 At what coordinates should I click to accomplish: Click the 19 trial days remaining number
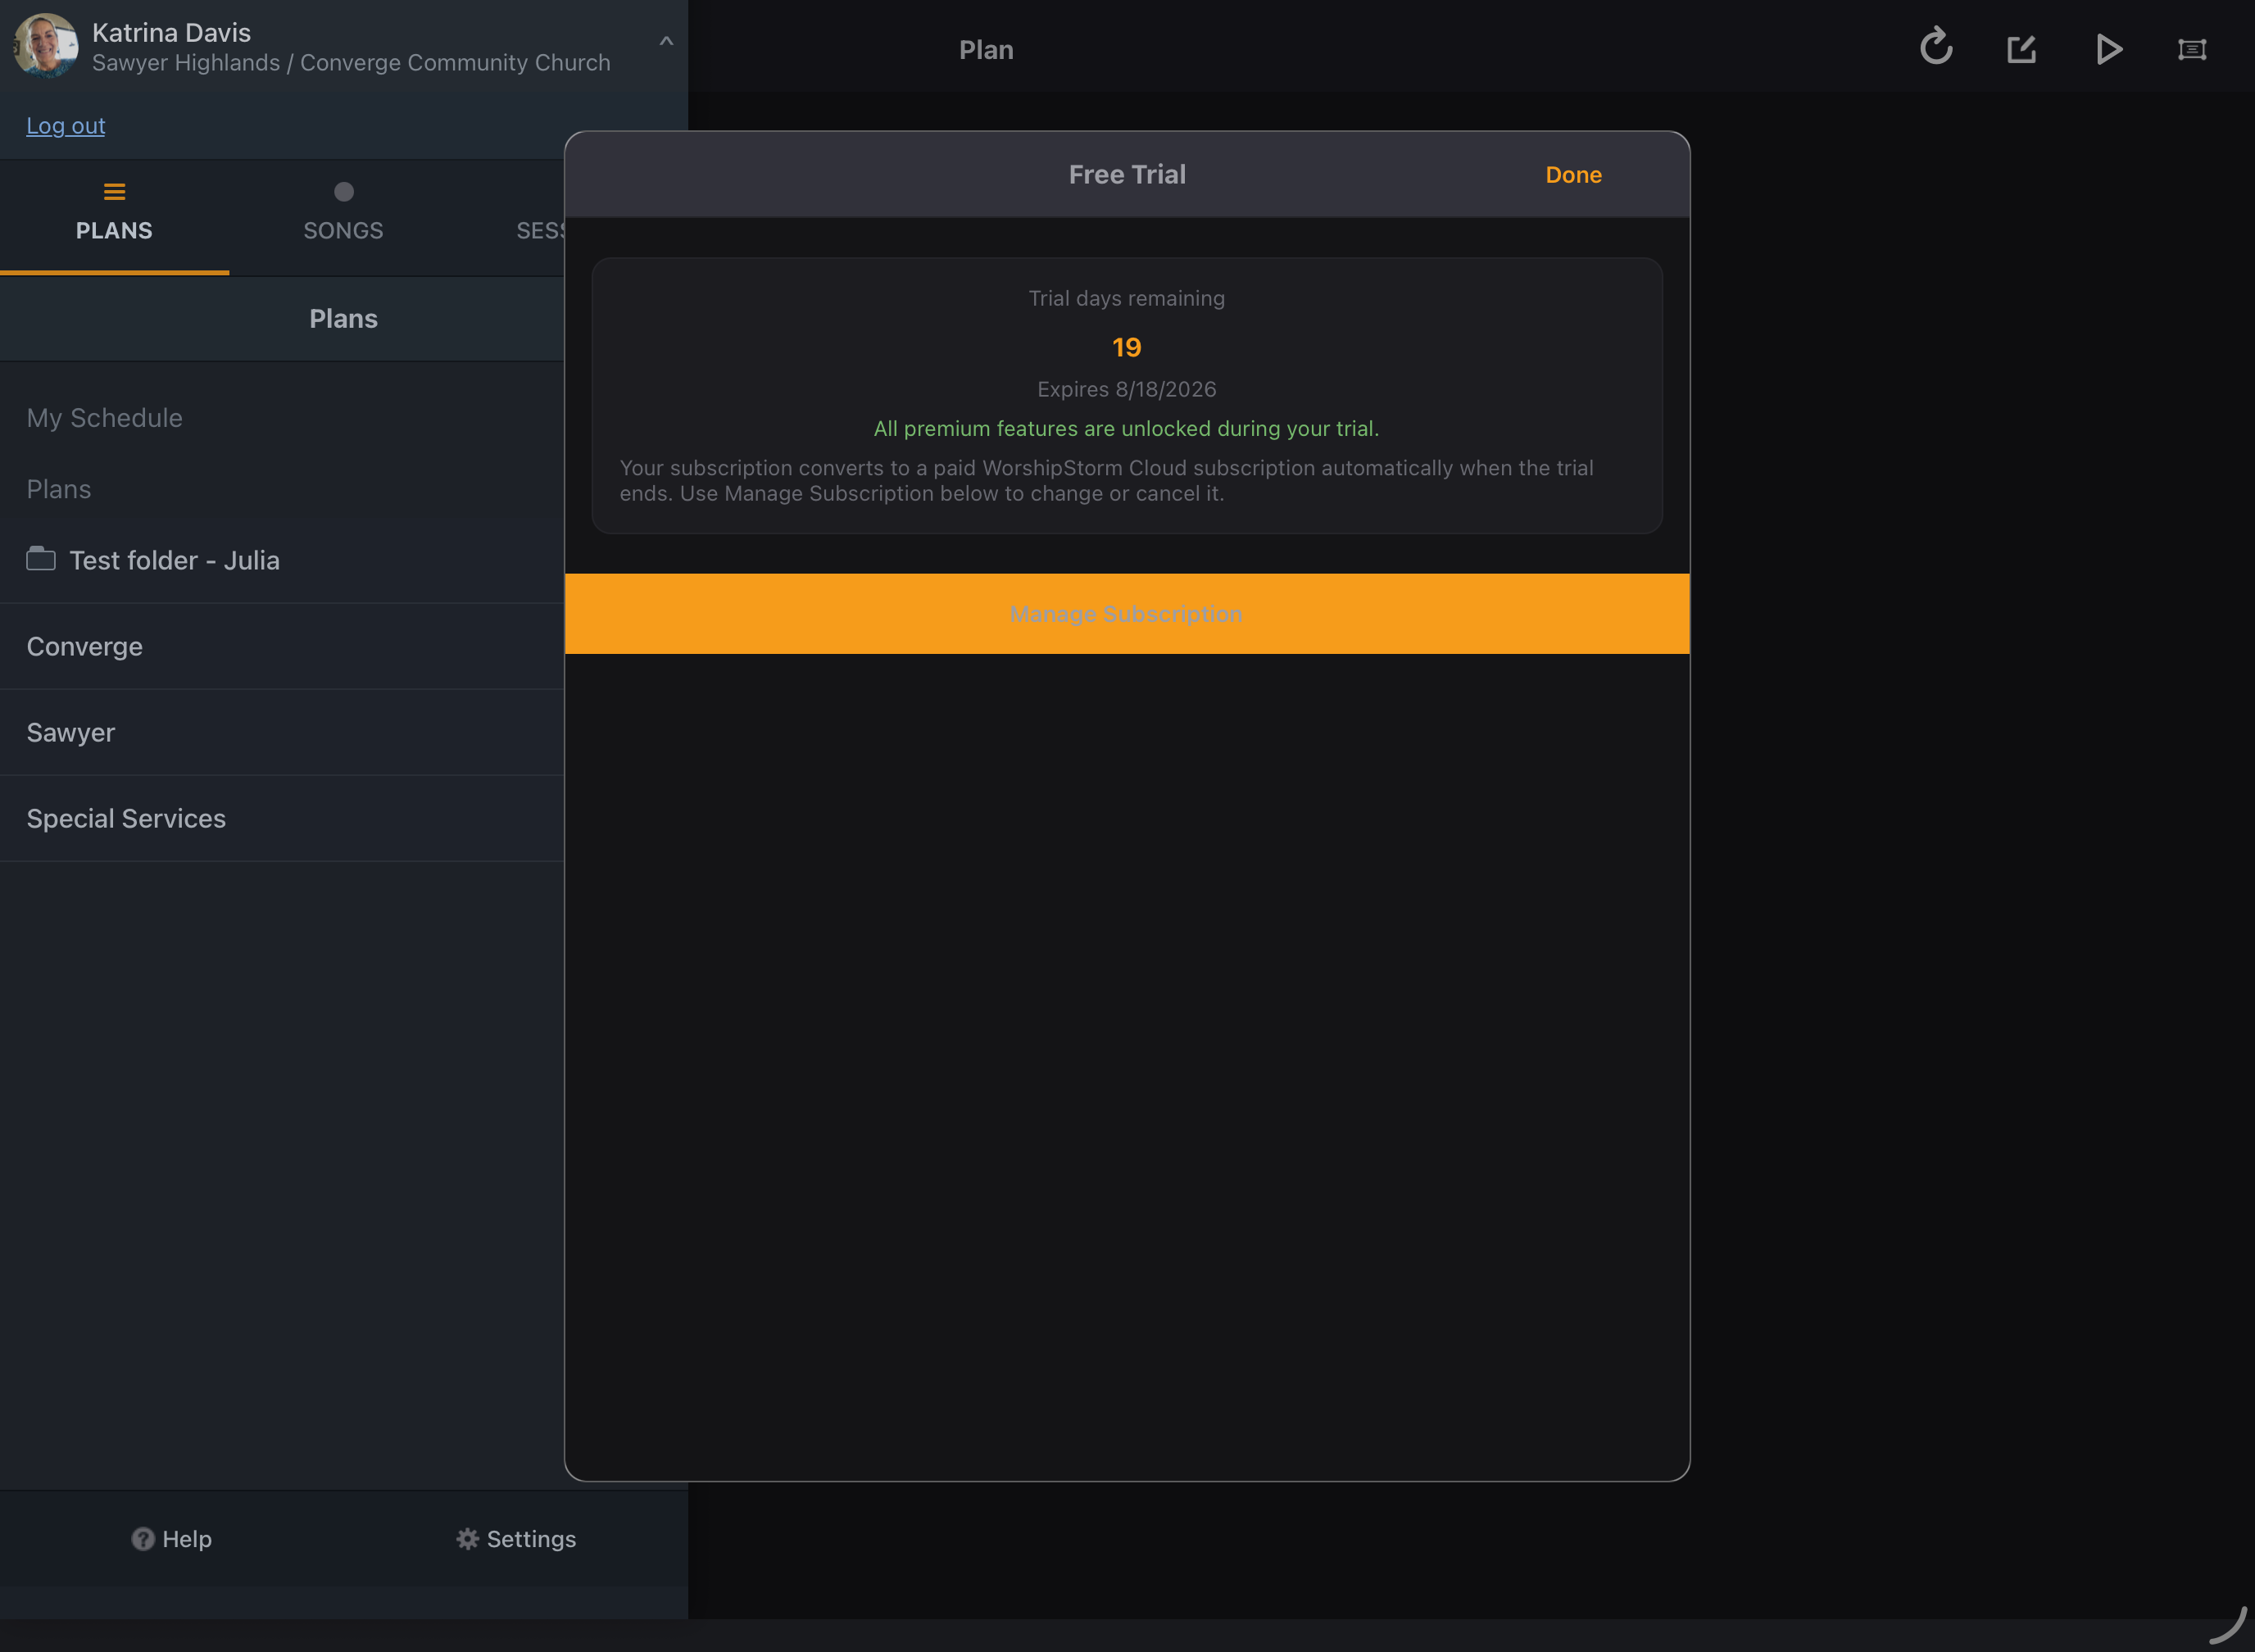click(1127, 347)
